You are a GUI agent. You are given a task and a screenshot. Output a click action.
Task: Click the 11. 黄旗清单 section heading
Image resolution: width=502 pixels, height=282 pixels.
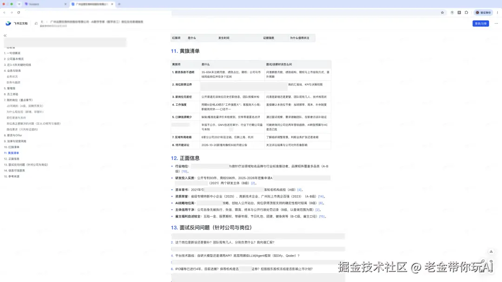(185, 51)
